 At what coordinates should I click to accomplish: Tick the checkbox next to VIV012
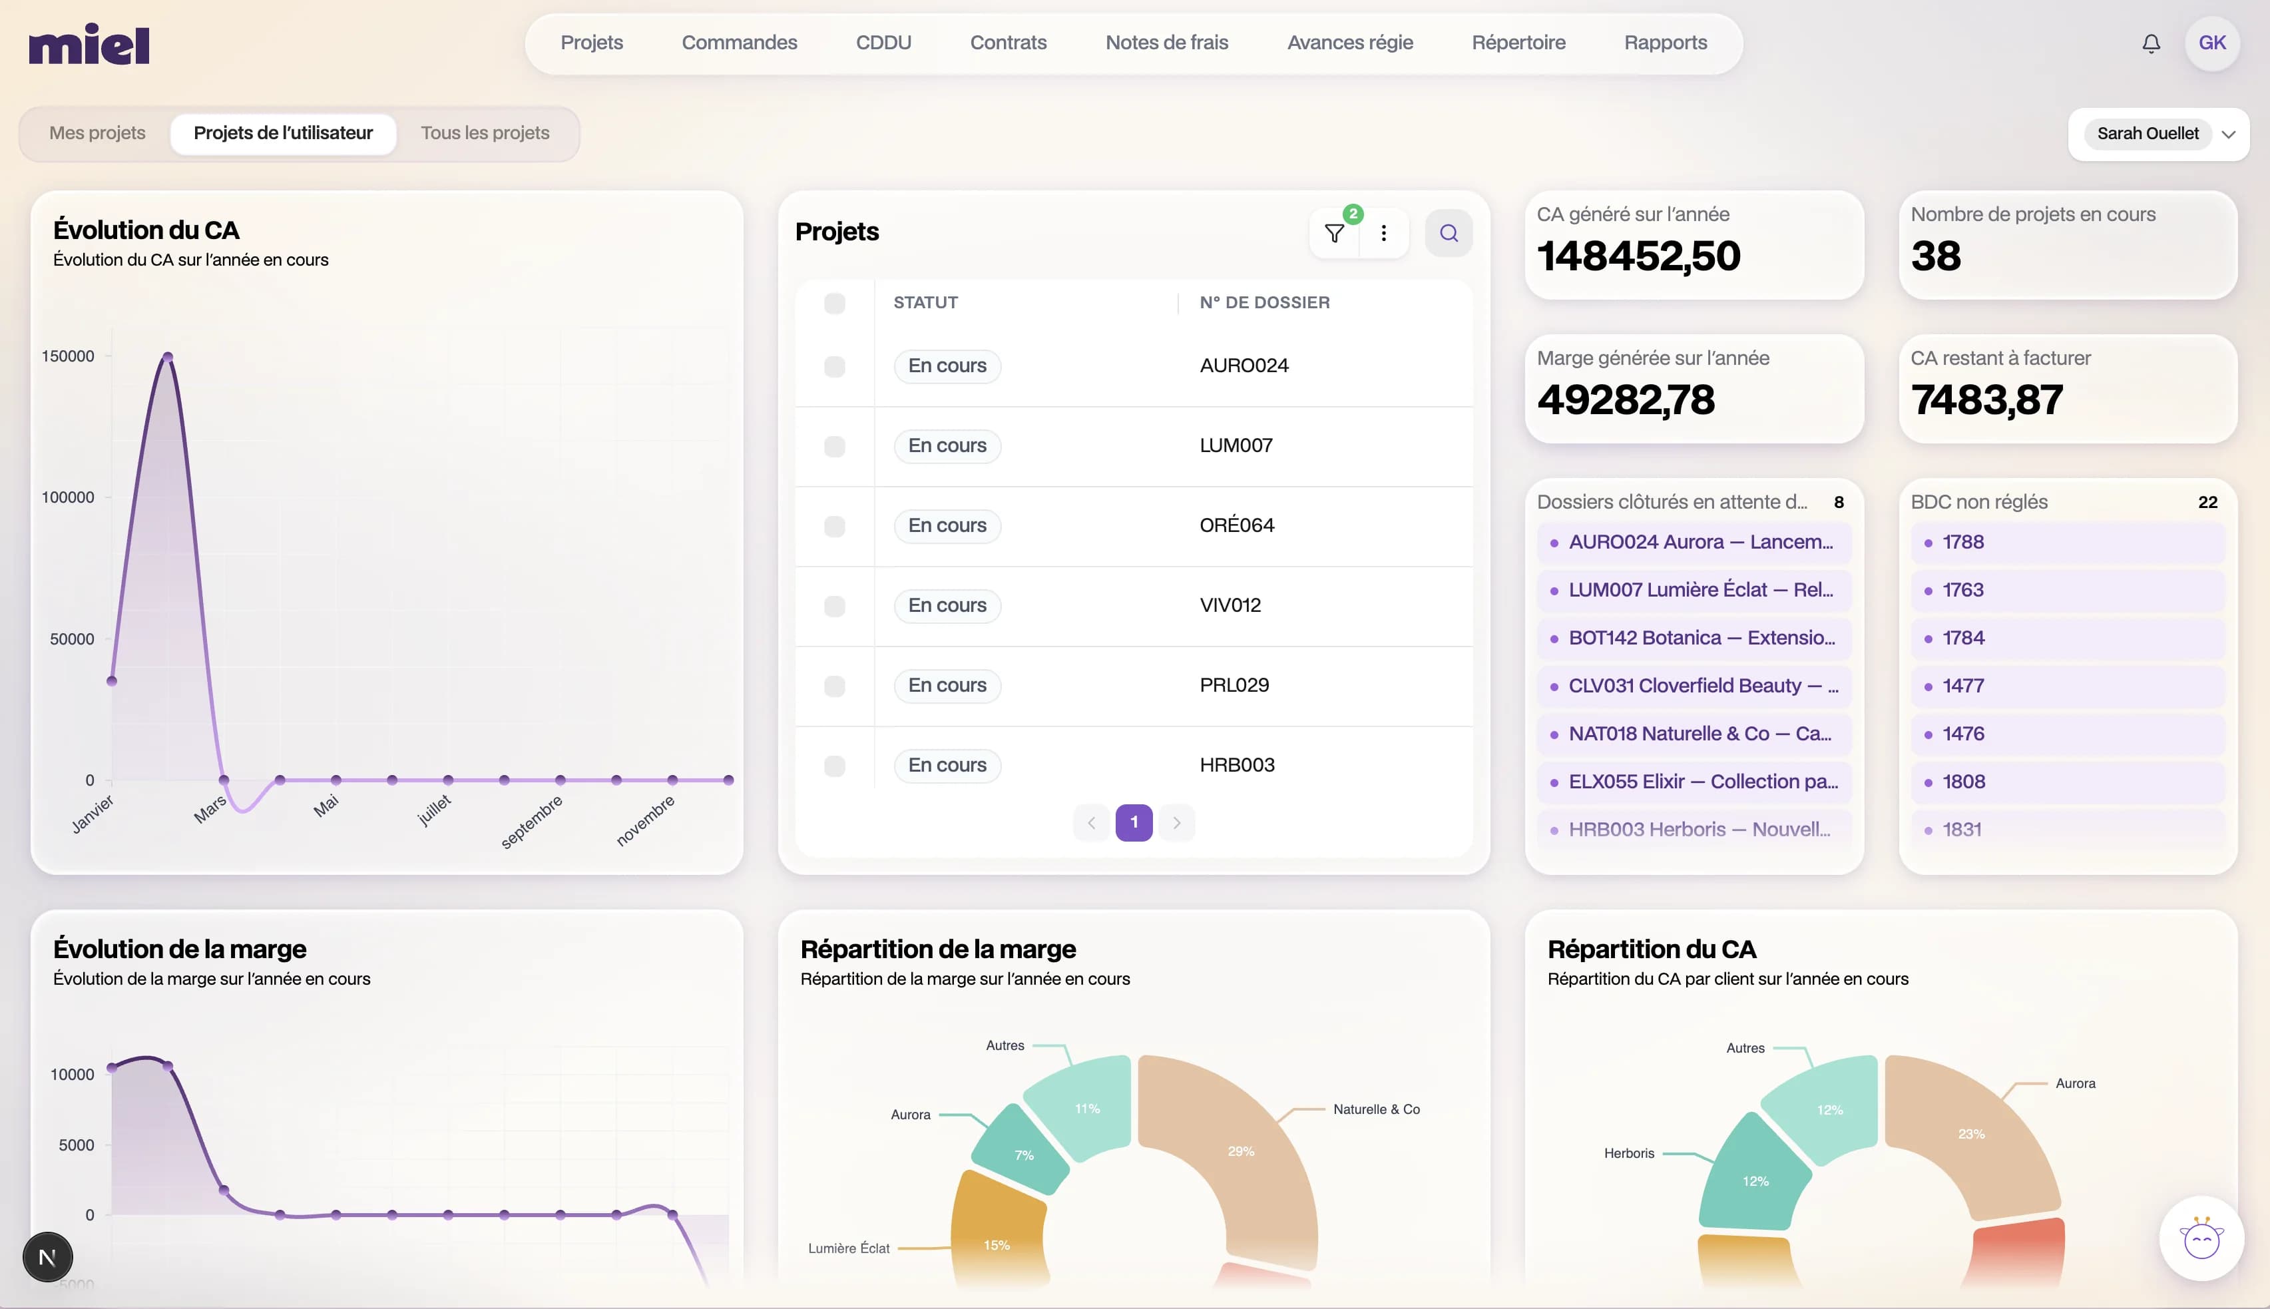834,606
